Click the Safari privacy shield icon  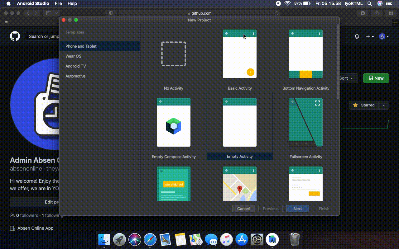[x=111, y=13]
